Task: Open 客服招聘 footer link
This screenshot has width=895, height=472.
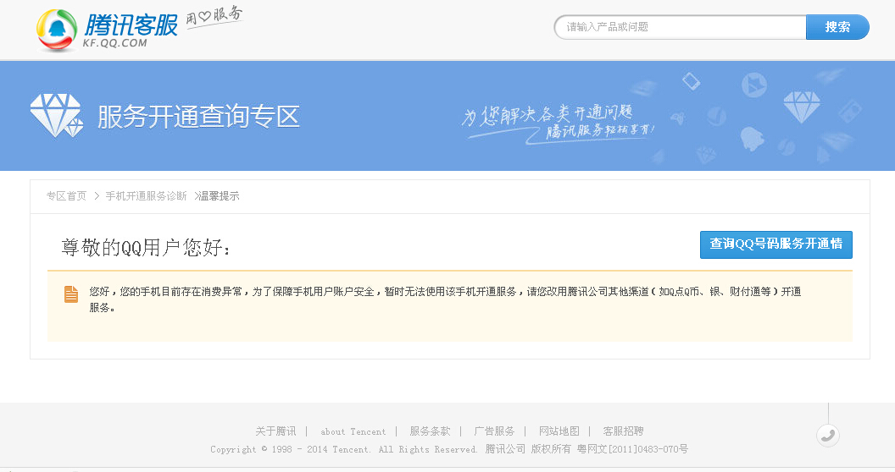Action: (623, 431)
